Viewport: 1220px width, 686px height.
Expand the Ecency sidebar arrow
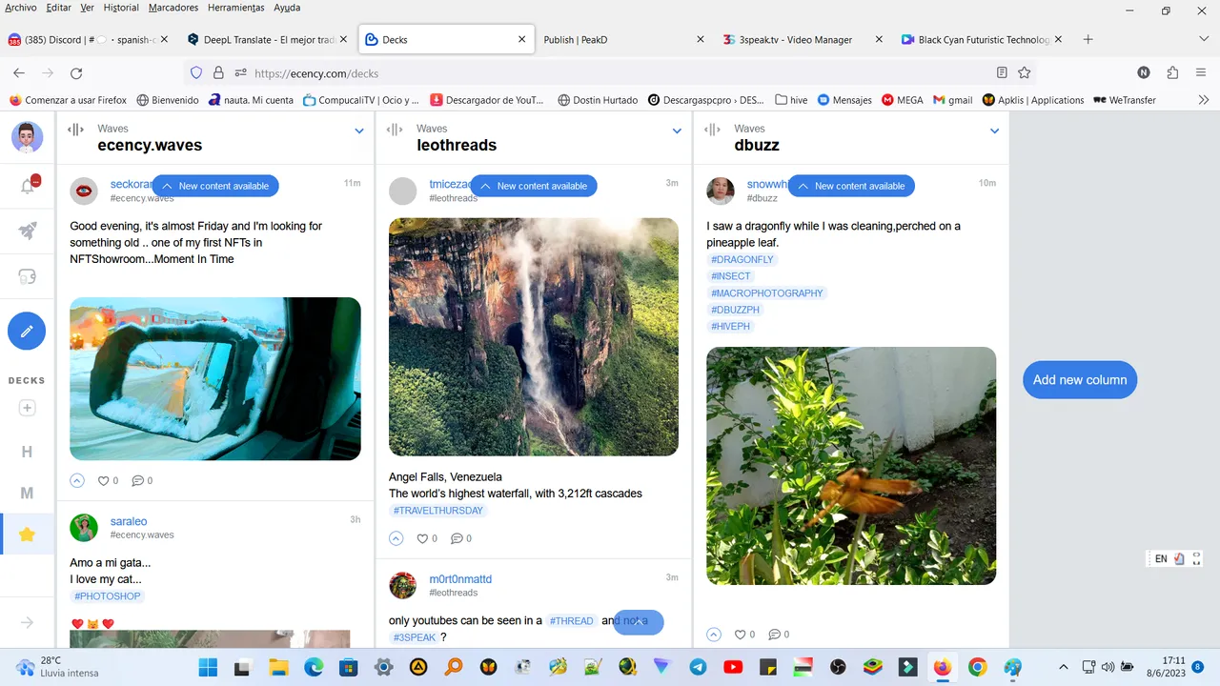pos(27,622)
